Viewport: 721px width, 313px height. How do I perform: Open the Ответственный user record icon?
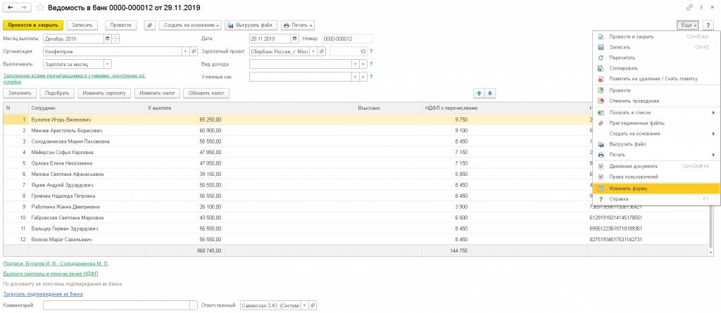pyautogui.click(x=312, y=305)
